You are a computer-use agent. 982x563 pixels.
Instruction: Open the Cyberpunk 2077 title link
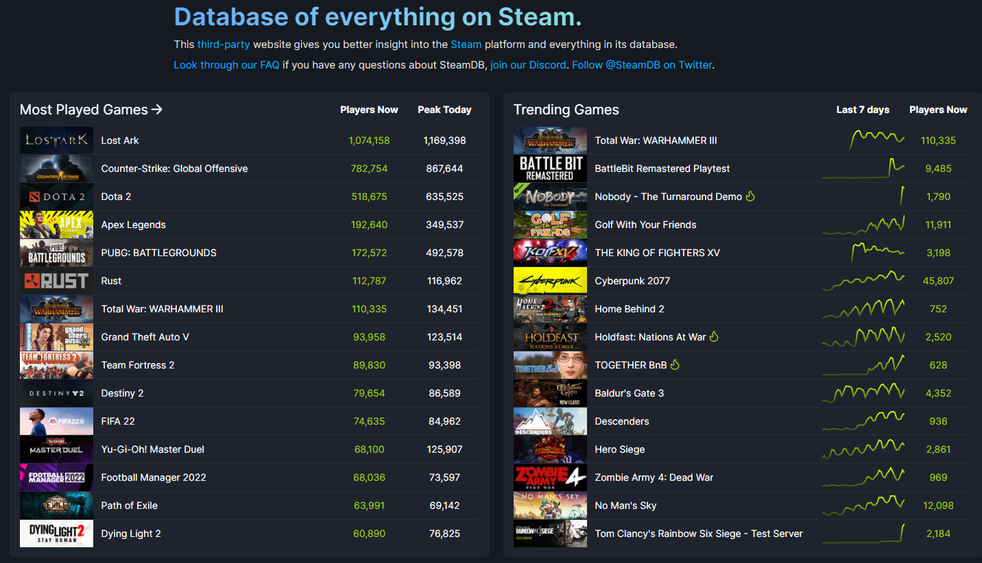[632, 281]
